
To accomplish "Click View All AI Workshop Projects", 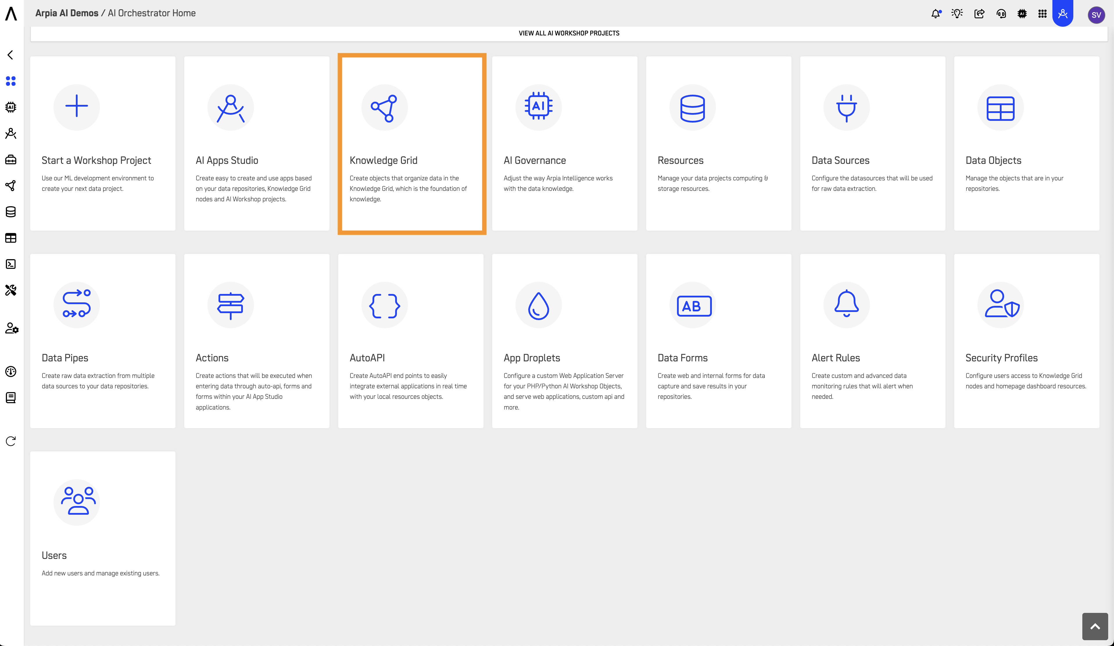I will tap(569, 33).
